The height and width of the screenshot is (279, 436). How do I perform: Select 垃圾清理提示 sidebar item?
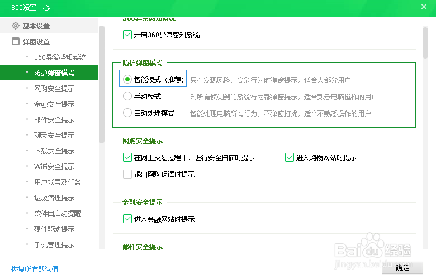point(54,198)
